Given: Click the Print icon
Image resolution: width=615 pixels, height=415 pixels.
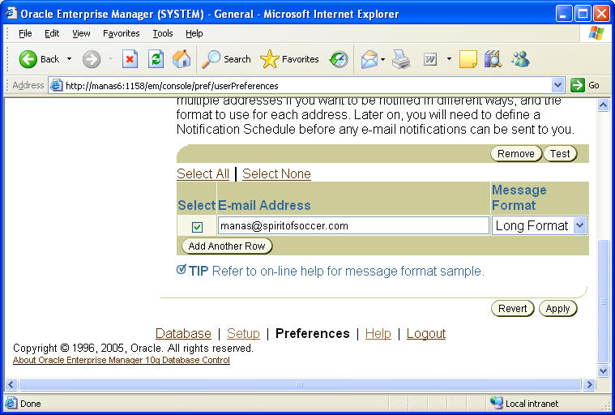Looking at the screenshot, I should click(401, 59).
